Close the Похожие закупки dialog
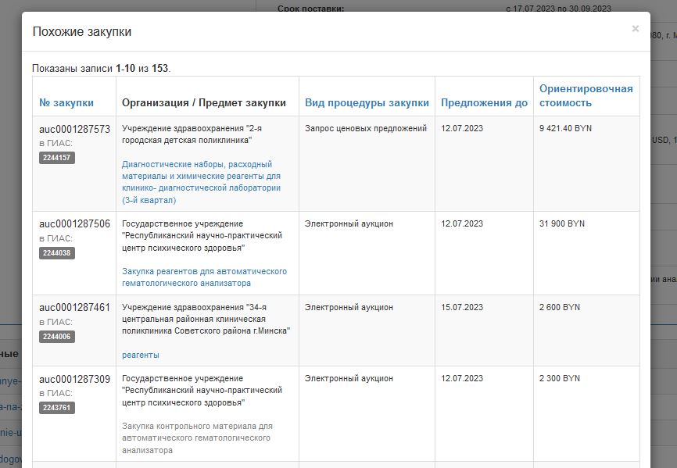The width and height of the screenshot is (677, 468). (635, 29)
